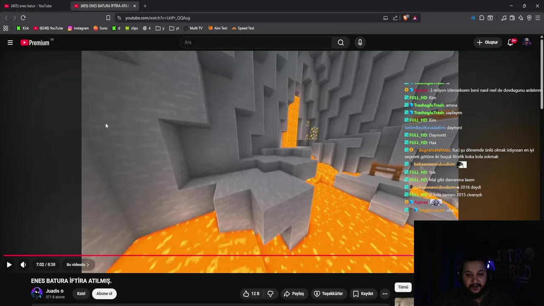Click the Oluştur create button

pyautogui.click(x=487, y=42)
